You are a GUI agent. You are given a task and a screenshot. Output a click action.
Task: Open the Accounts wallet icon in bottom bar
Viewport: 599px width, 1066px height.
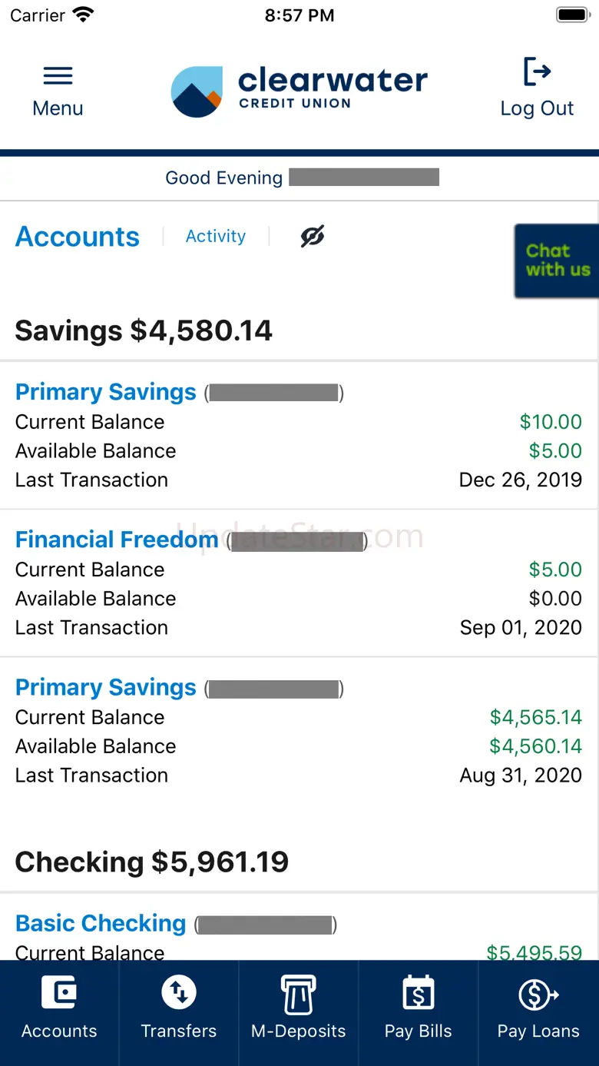tap(59, 994)
